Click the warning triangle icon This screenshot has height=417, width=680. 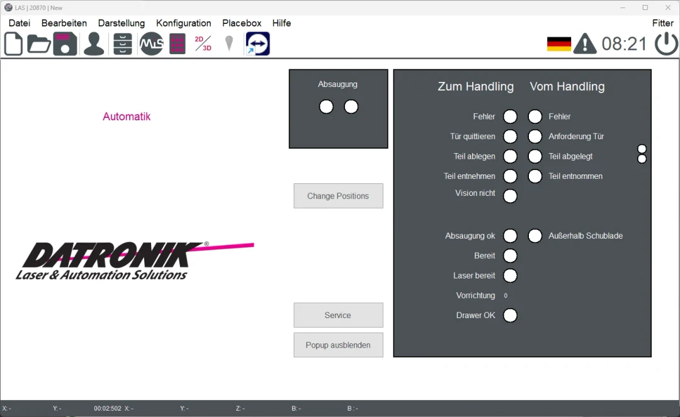585,44
